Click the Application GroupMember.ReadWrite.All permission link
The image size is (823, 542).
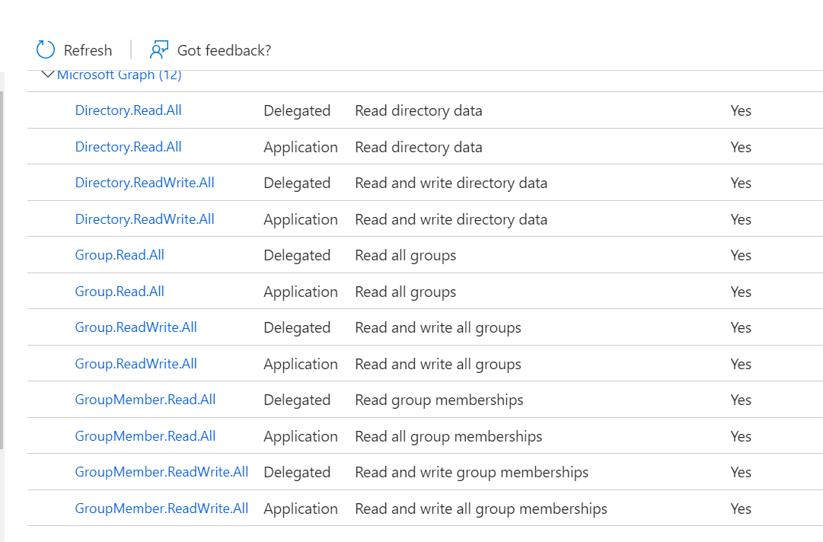click(x=161, y=509)
